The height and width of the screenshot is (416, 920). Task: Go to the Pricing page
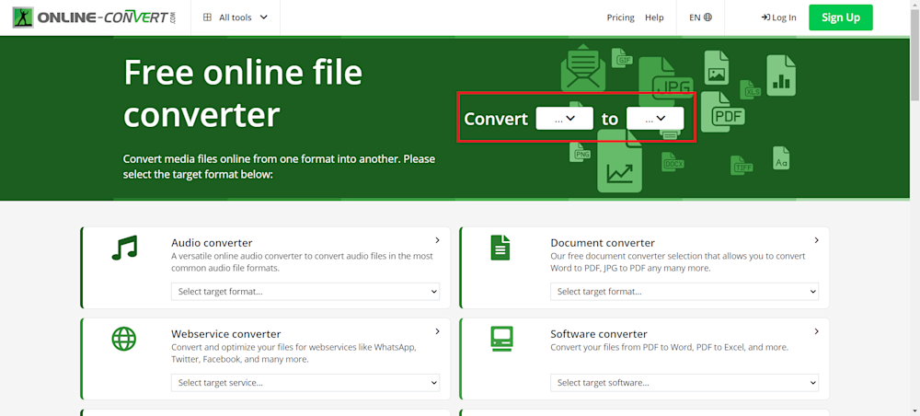click(x=621, y=17)
